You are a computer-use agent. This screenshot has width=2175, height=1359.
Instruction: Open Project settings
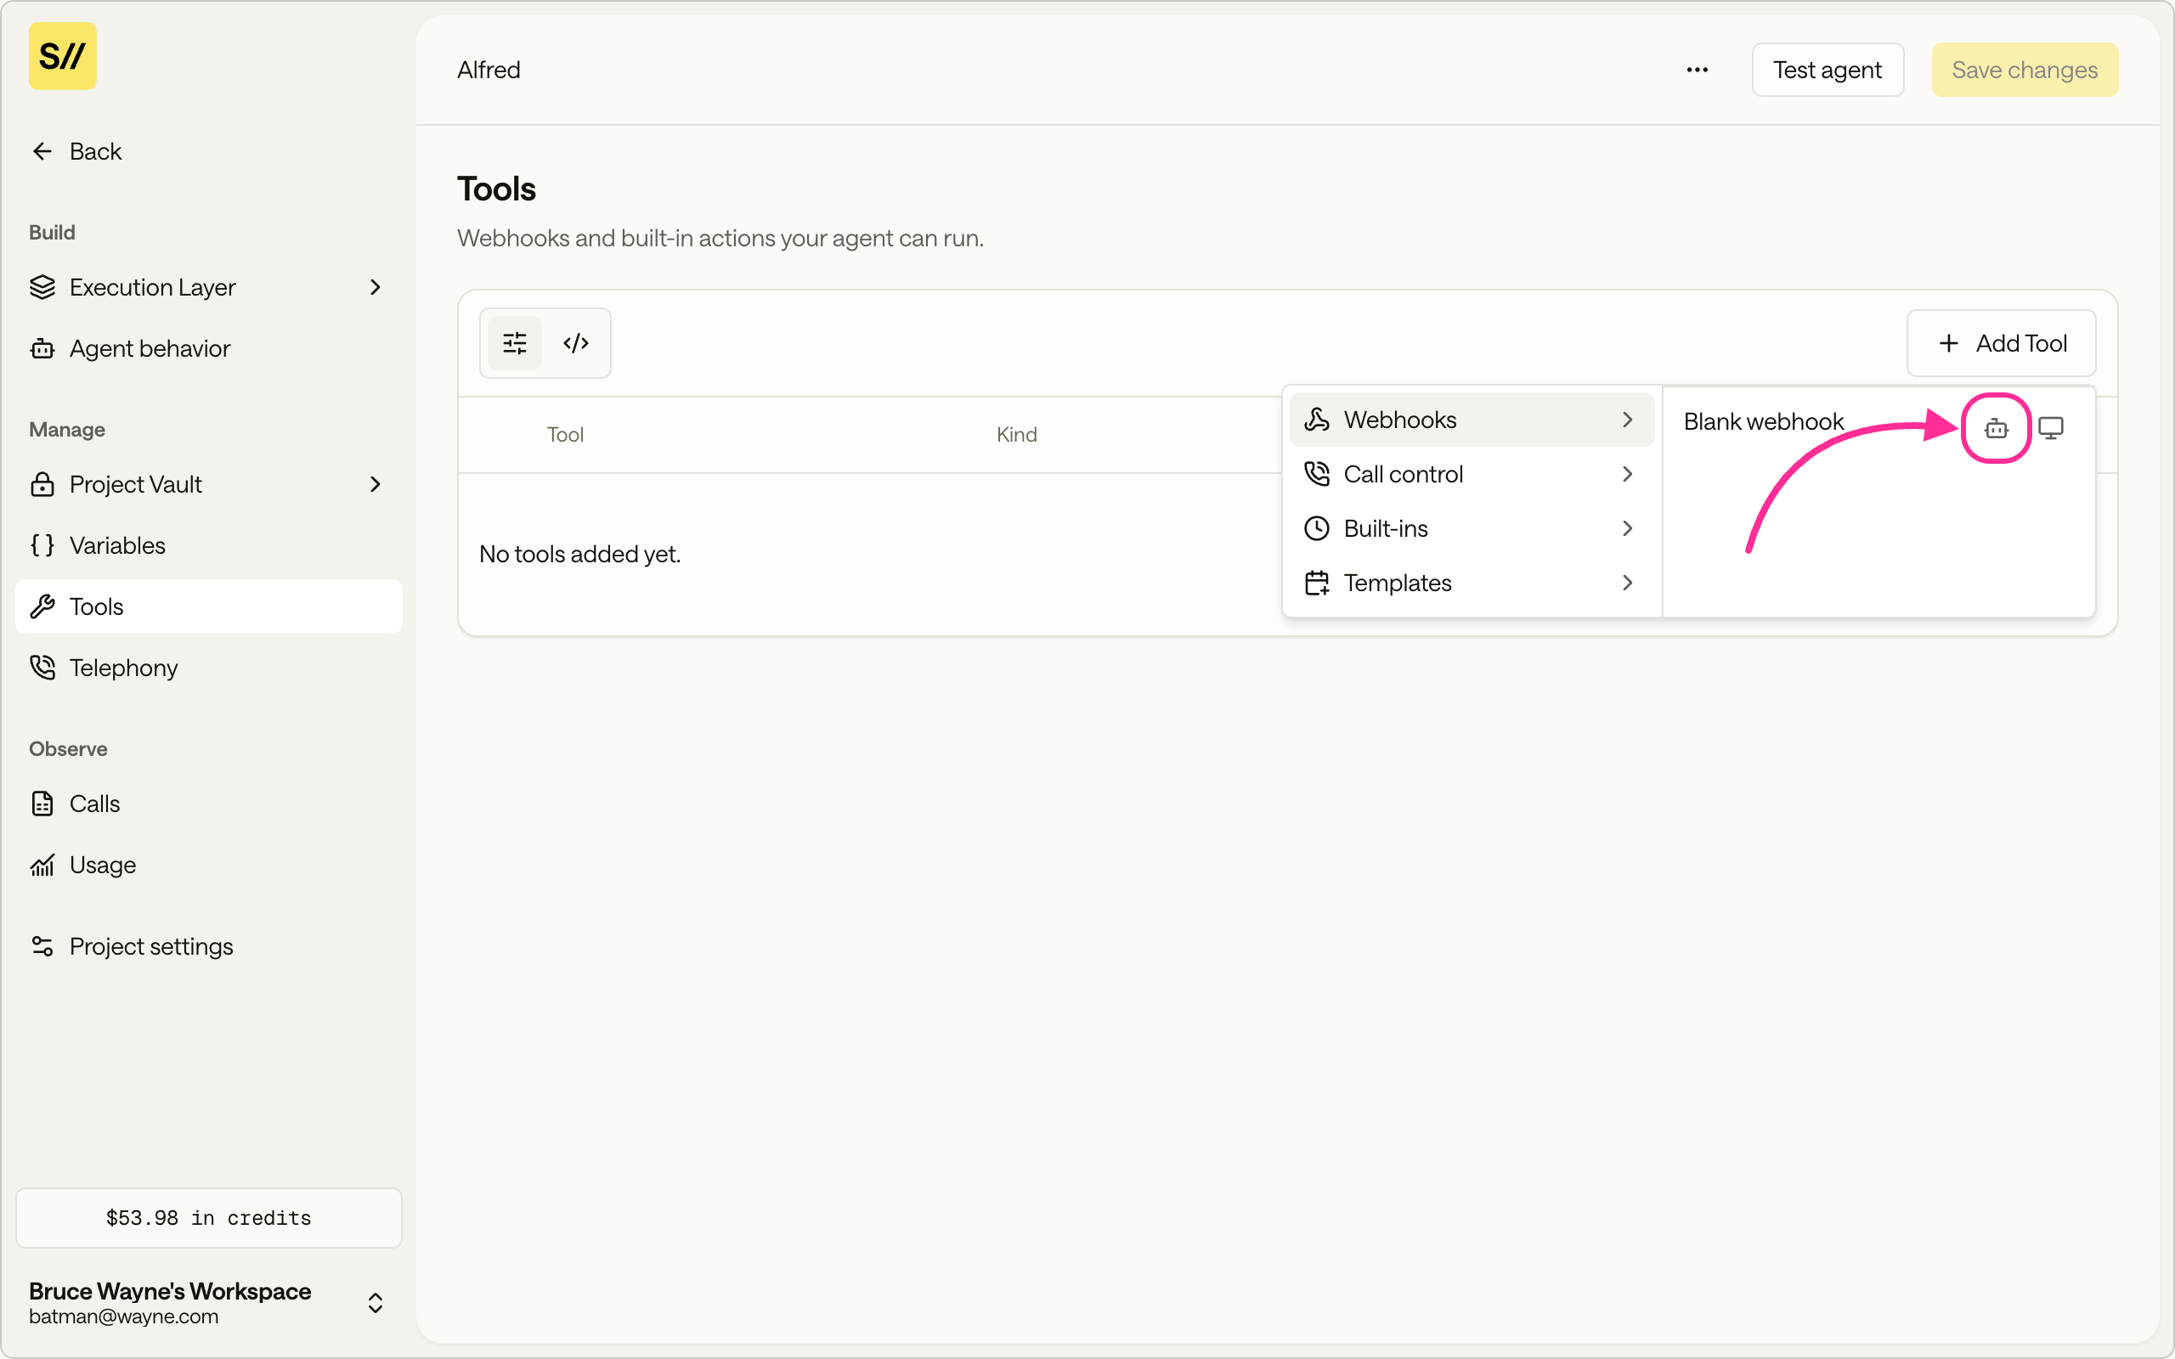[208, 946]
